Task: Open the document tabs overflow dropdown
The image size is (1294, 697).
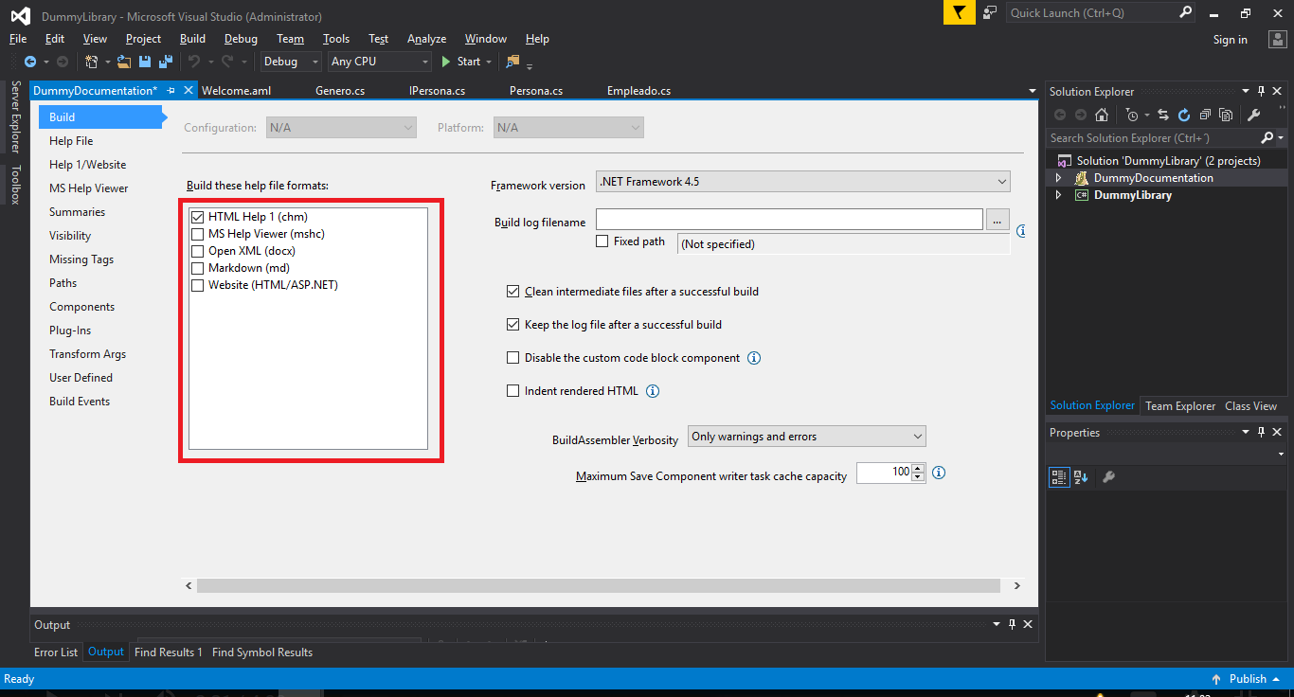Action: (x=1033, y=91)
